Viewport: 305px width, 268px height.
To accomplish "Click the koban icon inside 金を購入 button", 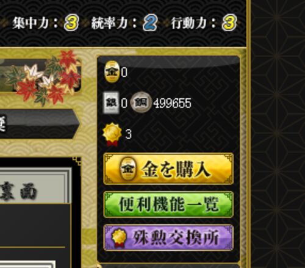I will coord(129,168).
